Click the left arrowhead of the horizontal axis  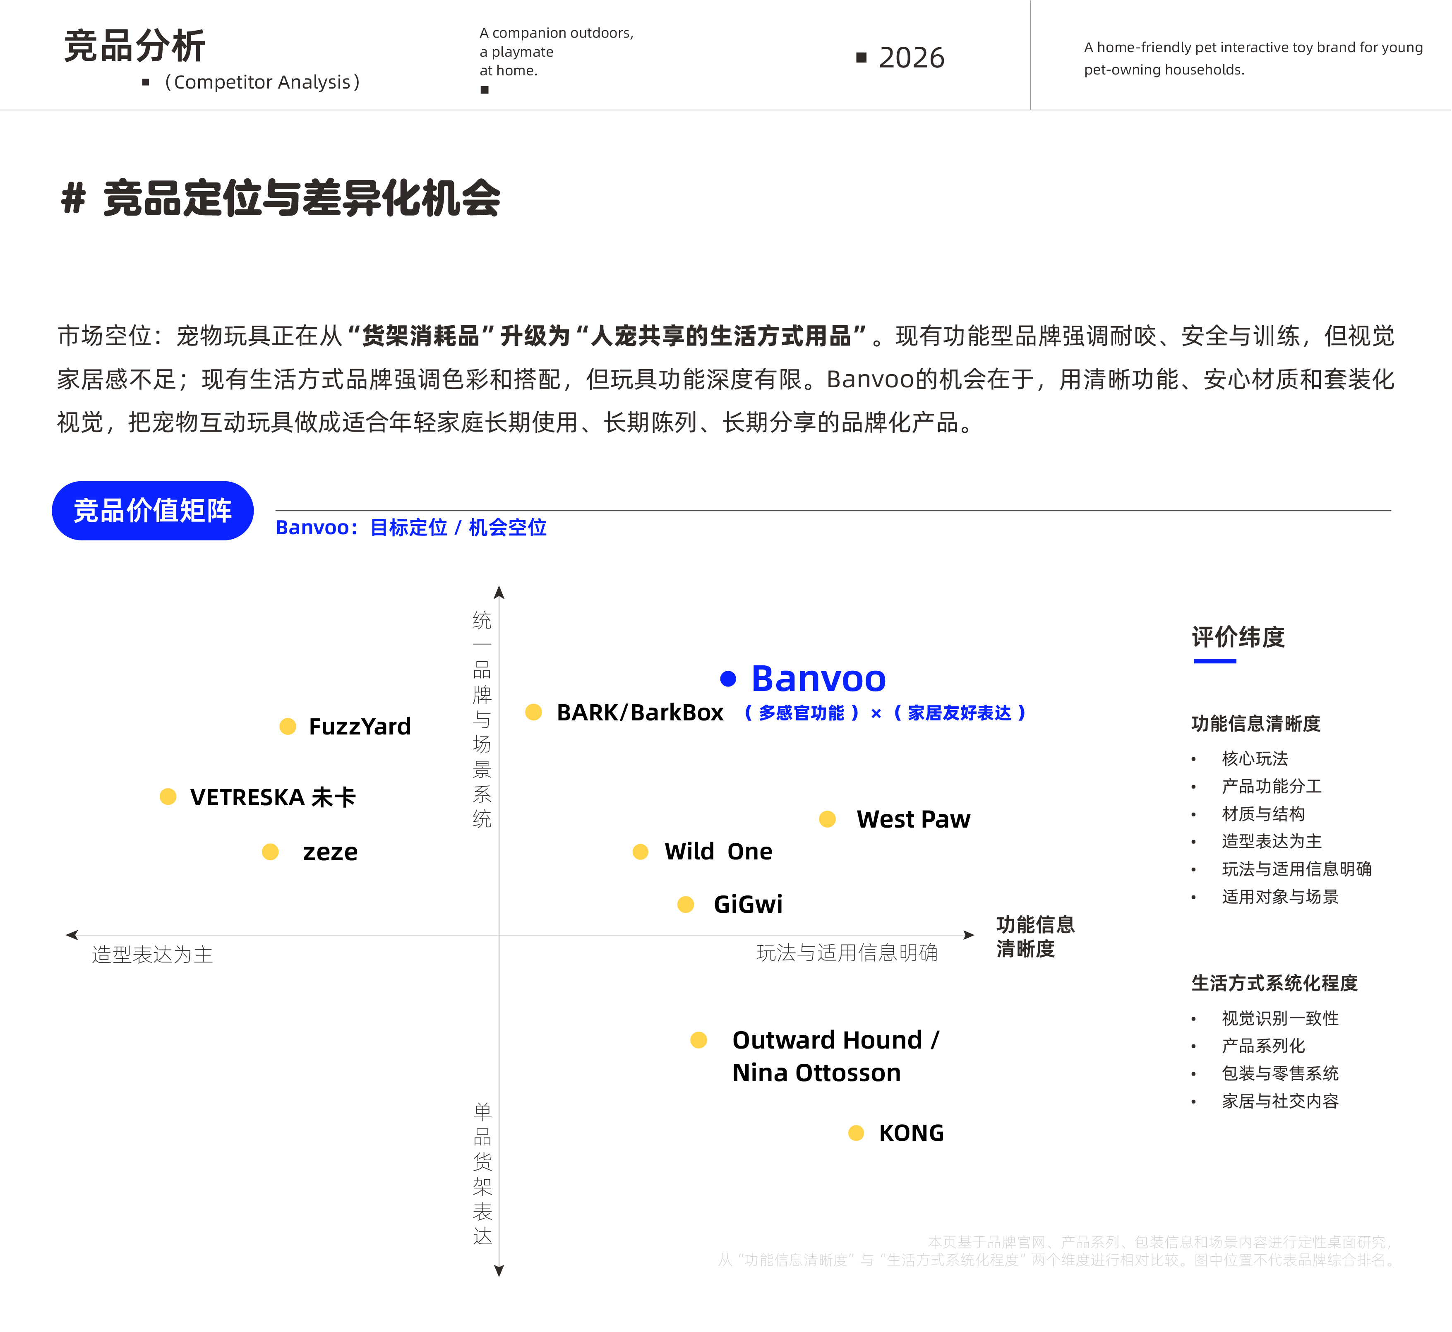[x=71, y=935]
